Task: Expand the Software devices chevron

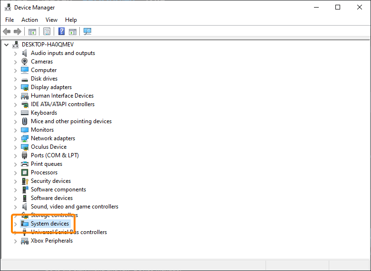Action: coord(15,199)
